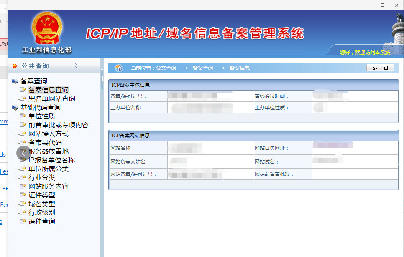The image size is (404, 257).
Task: Click 备案信息 in the breadcrumb
Action: click(240, 68)
